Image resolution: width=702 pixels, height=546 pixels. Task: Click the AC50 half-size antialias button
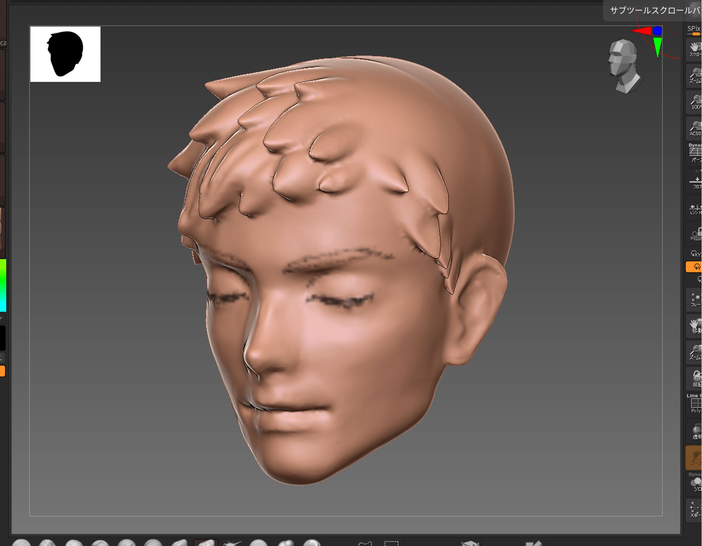coord(695,128)
